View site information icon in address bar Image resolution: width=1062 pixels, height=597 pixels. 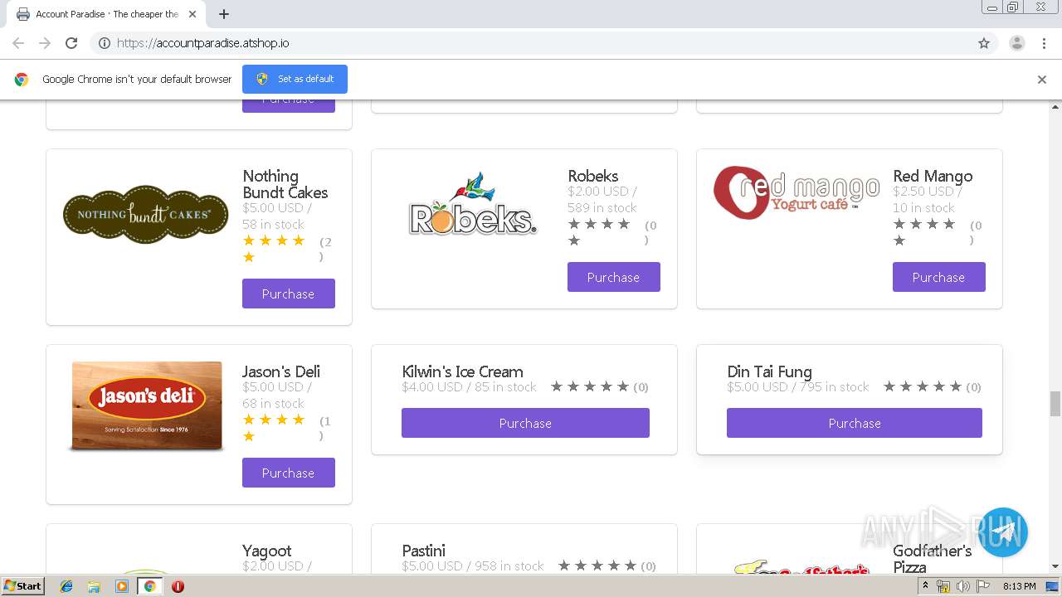pos(105,43)
